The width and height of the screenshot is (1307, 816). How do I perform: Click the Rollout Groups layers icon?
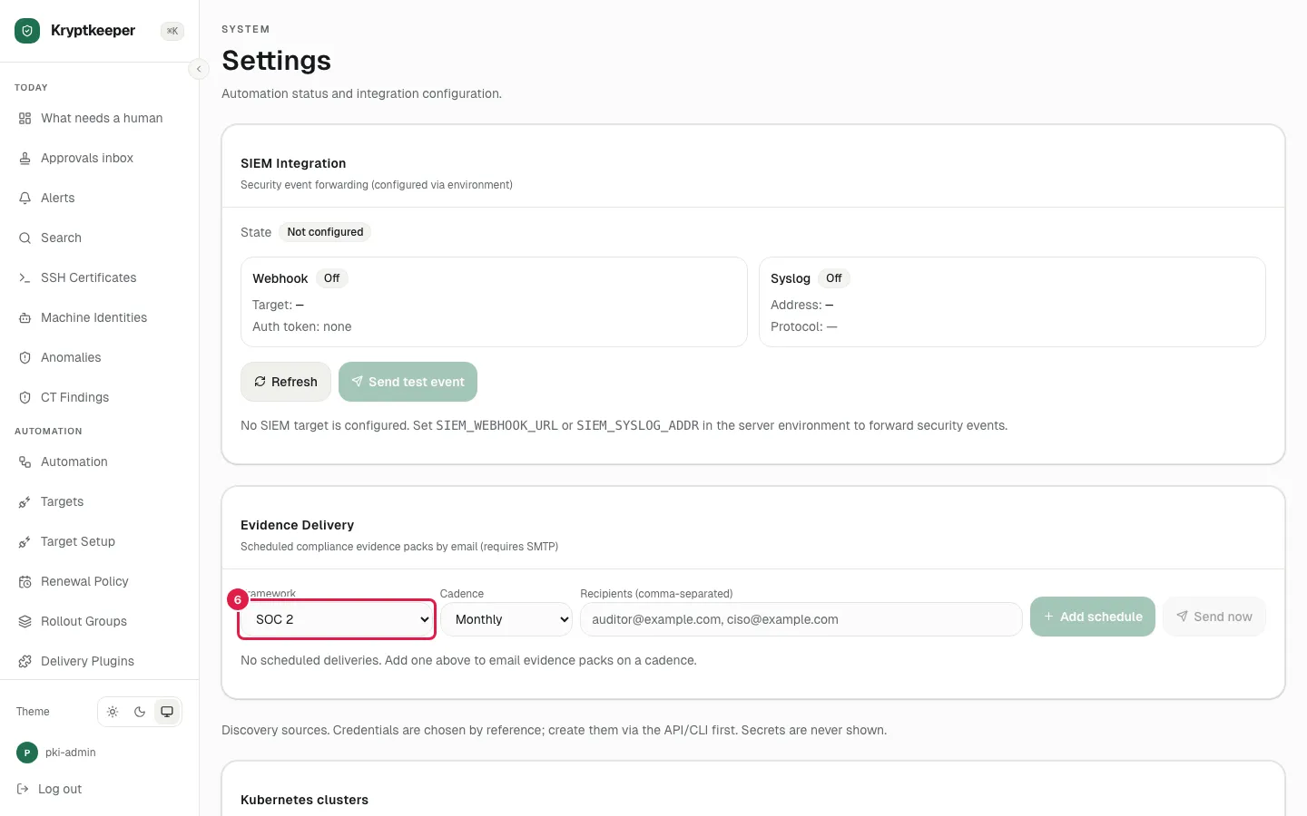[25, 622]
